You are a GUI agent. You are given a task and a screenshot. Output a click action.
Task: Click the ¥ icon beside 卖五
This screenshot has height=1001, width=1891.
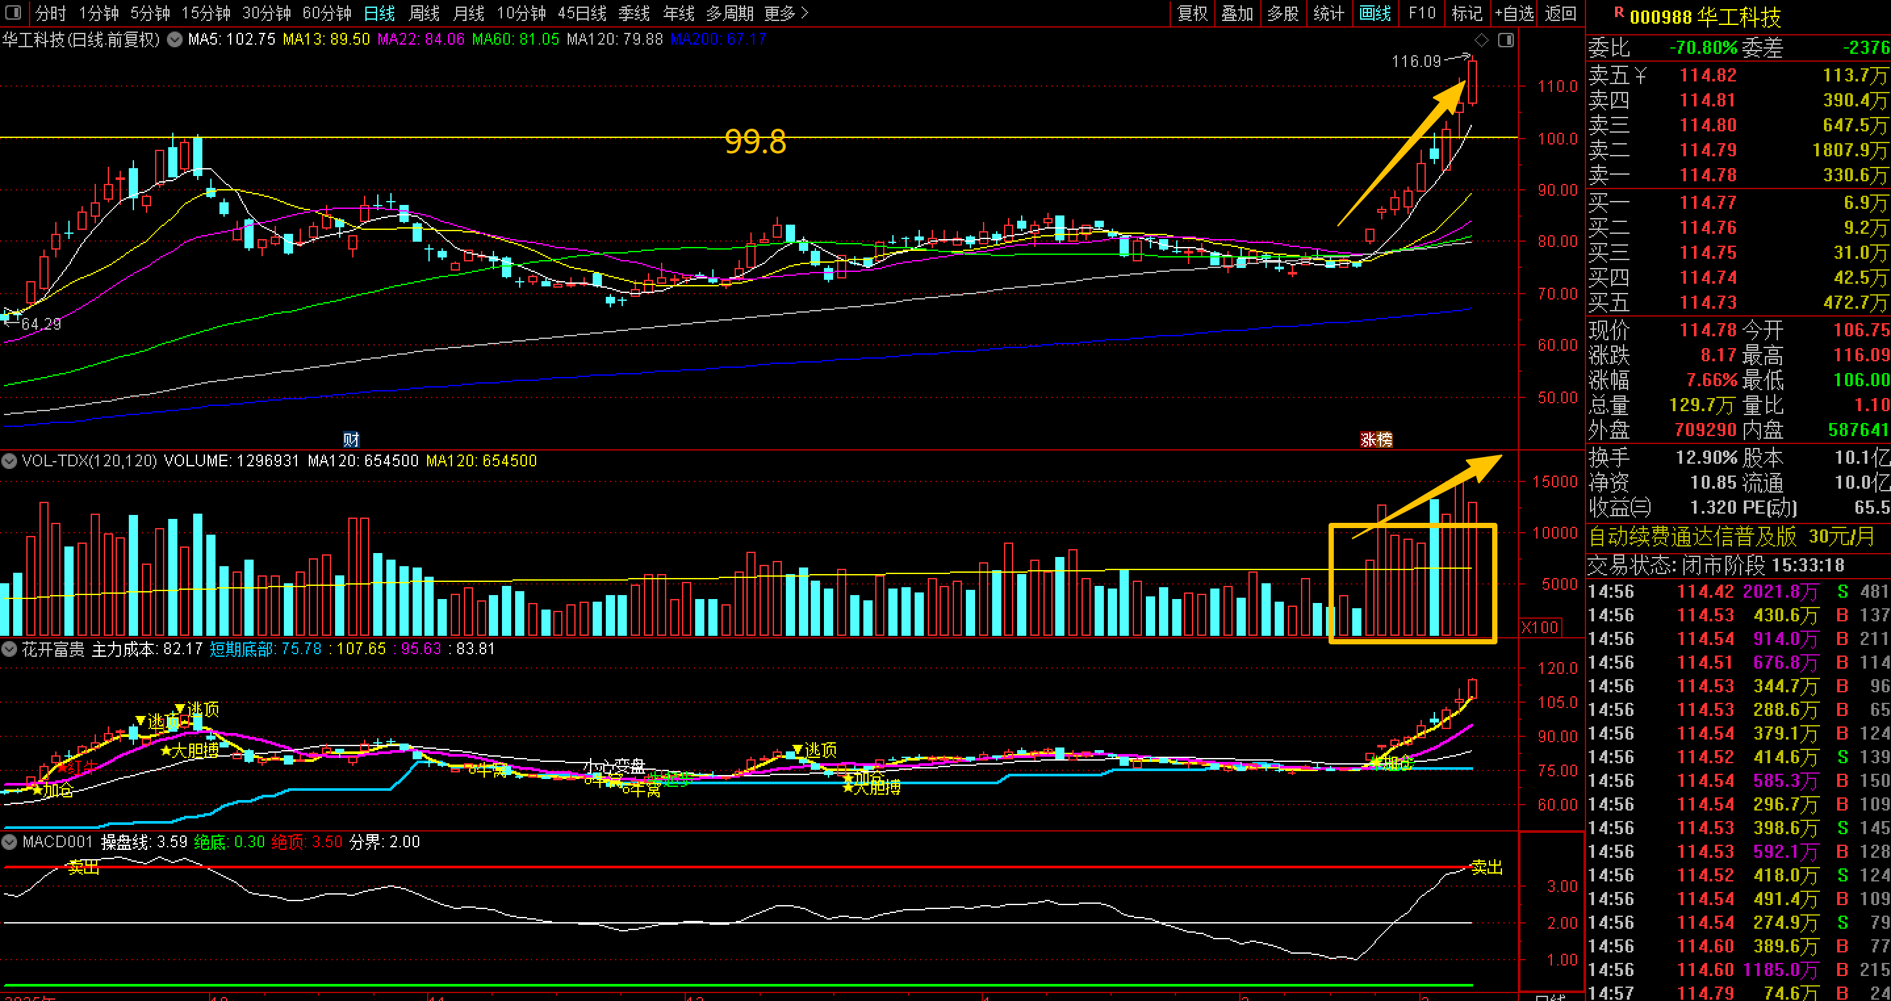tap(1640, 75)
